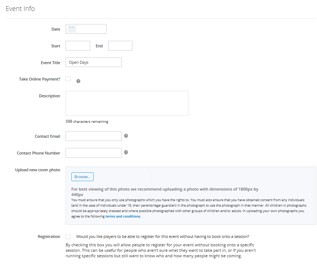Click the Browse... button to upload photo
Viewport: 317px width, 266px height.
(82, 177)
